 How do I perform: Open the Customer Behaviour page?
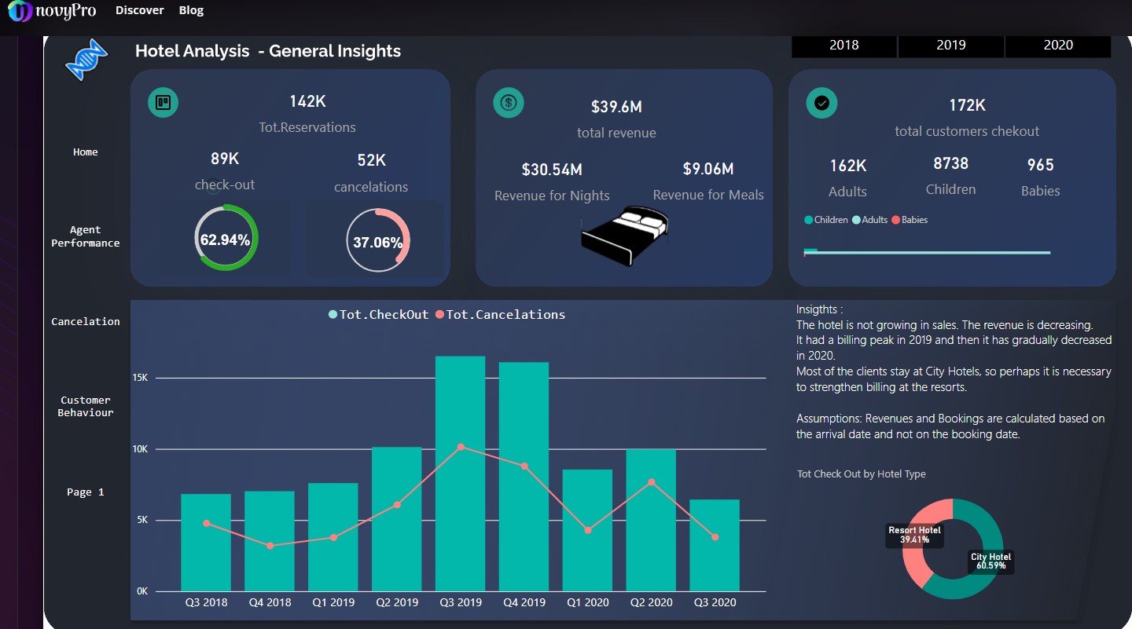pos(86,406)
